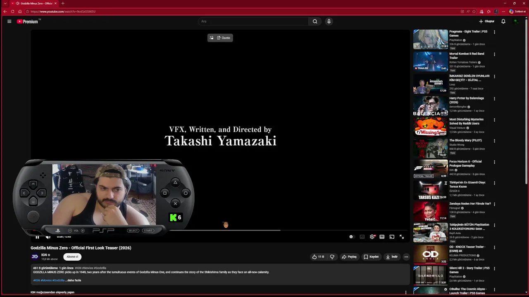The height and width of the screenshot is (297, 529).
Task: Expand description with ...daha fazla
Action: pos(73,280)
